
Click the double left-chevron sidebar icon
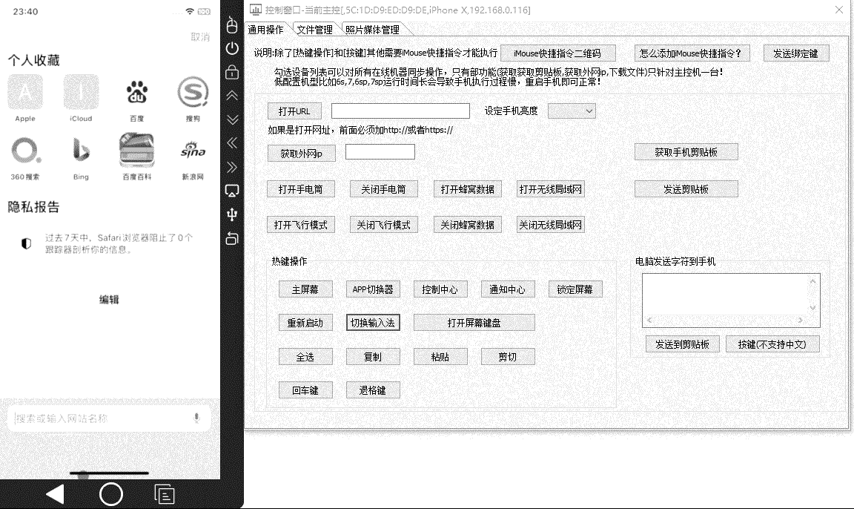[232, 142]
